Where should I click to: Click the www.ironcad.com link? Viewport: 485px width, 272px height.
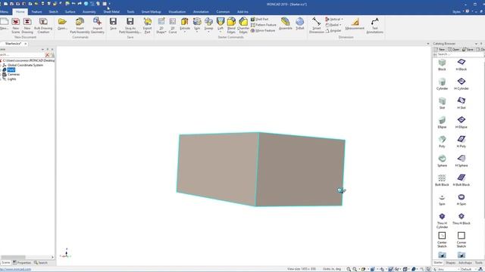point(16,269)
